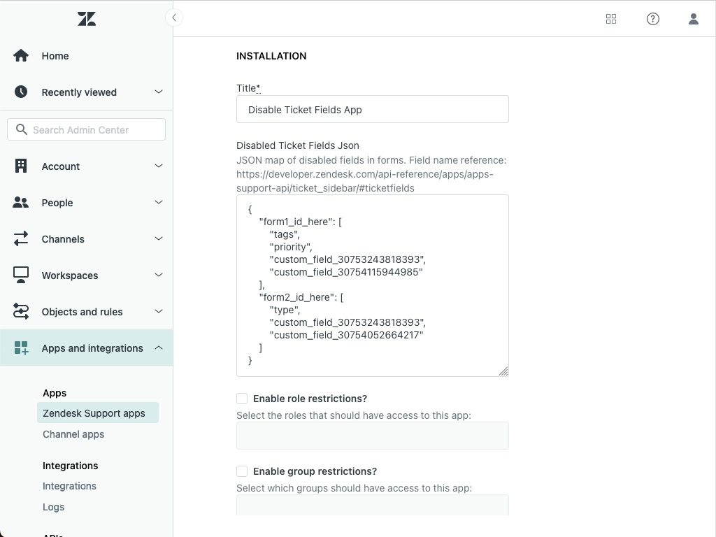Click the help question mark icon
The image size is (716, 537).
tap(653, 19)
